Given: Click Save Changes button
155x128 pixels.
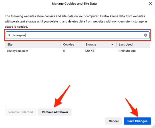Looking at the screenshot, I should point(137,121).
